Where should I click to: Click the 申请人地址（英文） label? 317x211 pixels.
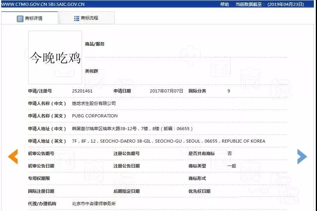tap(47, 141)
